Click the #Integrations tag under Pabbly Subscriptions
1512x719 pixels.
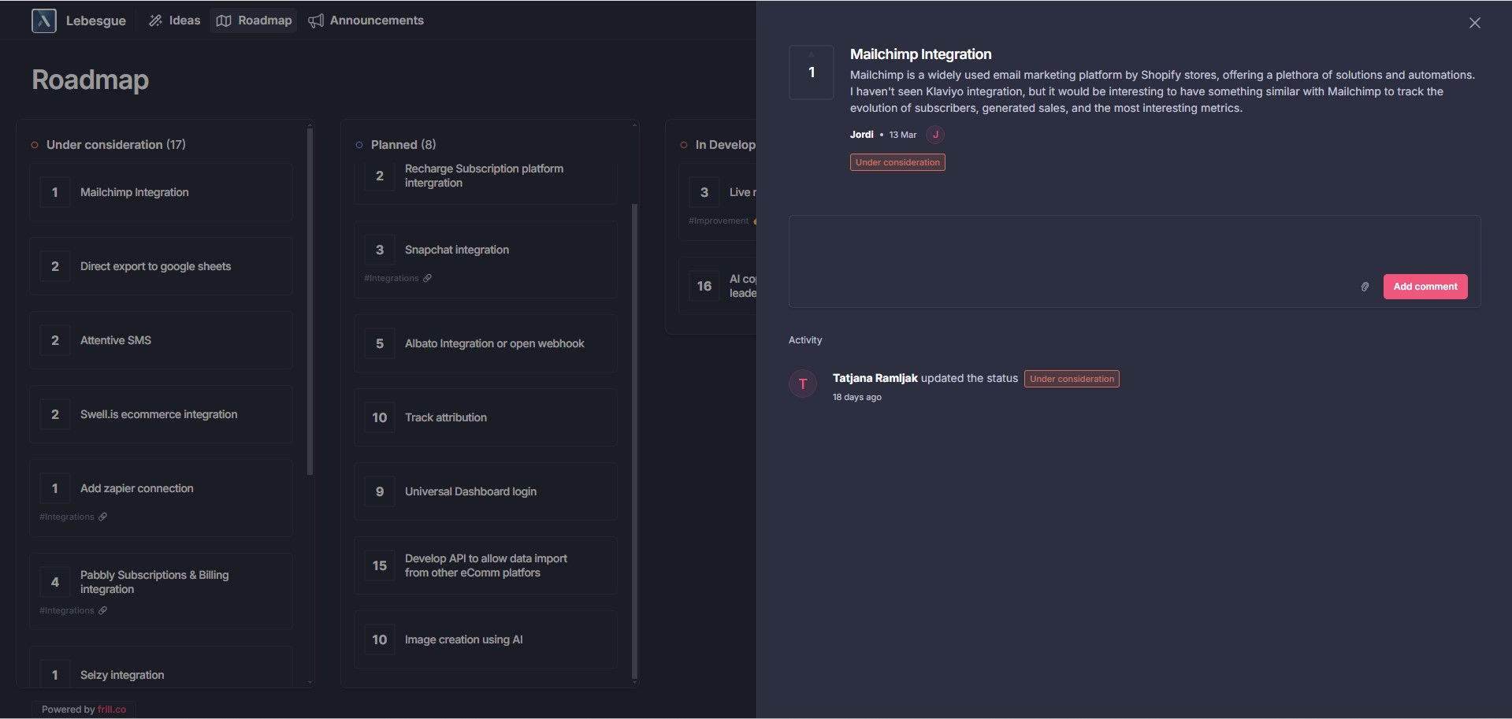point(67,610)
